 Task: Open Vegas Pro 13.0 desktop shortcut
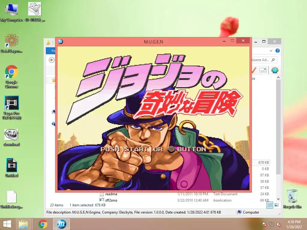coord(11,108)
